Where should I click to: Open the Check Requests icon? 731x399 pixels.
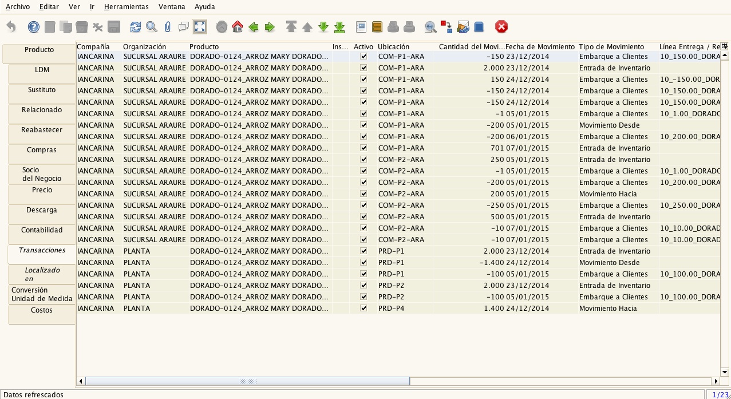point(463,27)
